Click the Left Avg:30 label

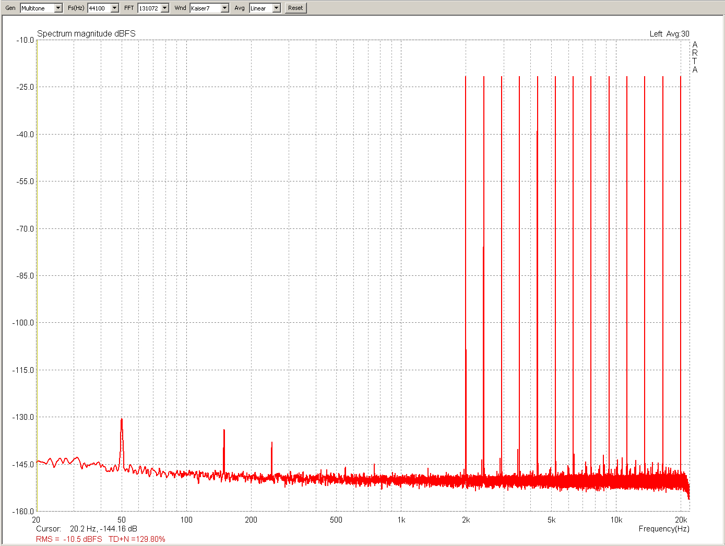pos(669,34)
